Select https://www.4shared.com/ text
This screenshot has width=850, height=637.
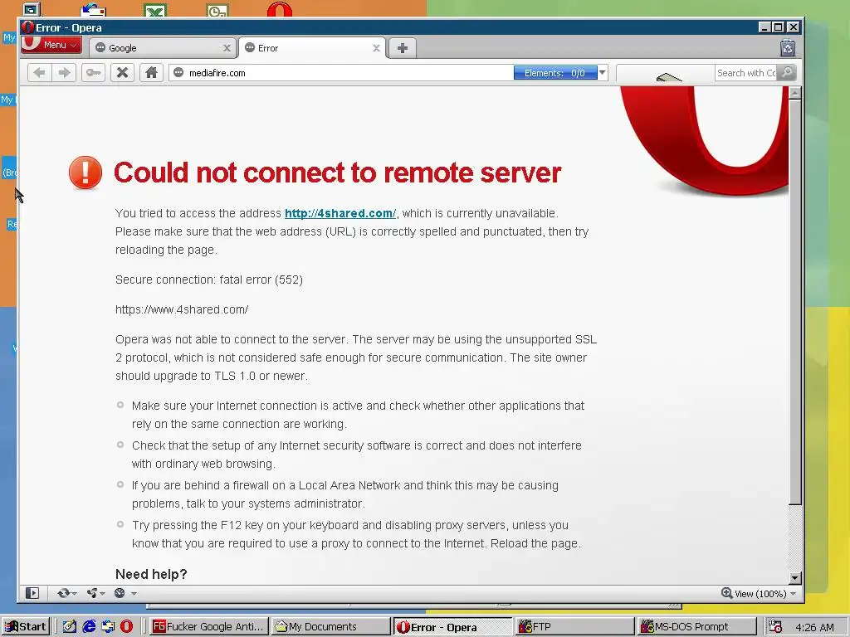tap(182, 310)
